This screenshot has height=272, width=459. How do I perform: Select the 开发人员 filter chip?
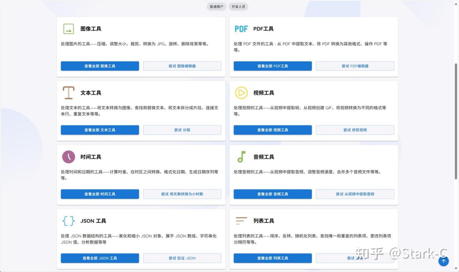[x=238, y=7]
